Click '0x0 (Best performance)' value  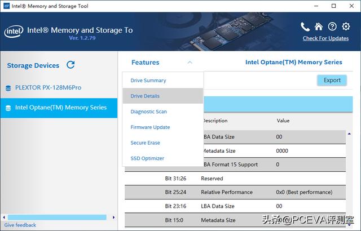[304, 192]
